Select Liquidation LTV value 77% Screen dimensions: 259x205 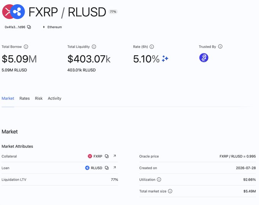tap(115, 179)
